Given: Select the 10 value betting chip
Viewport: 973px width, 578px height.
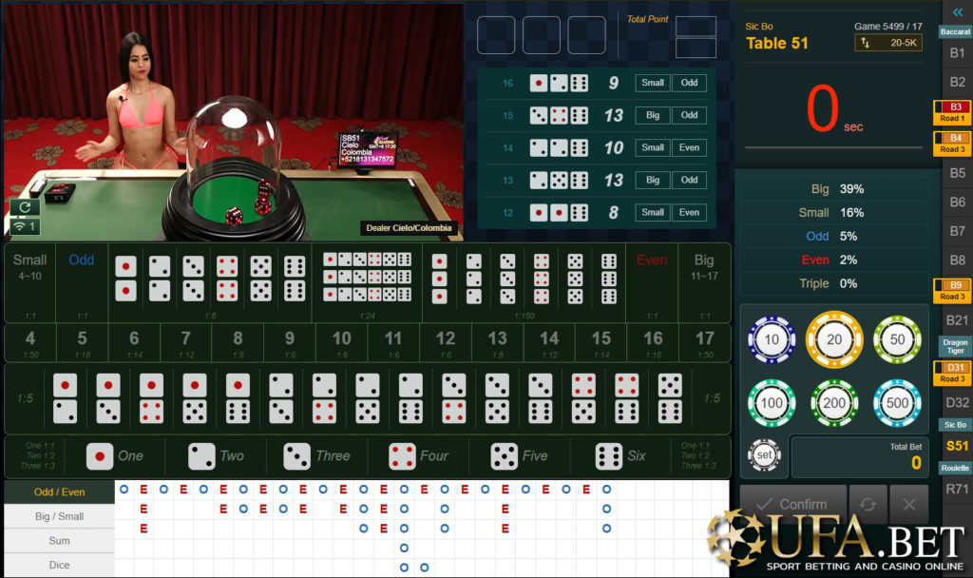Looking at the screenshot, I should 772,340.
